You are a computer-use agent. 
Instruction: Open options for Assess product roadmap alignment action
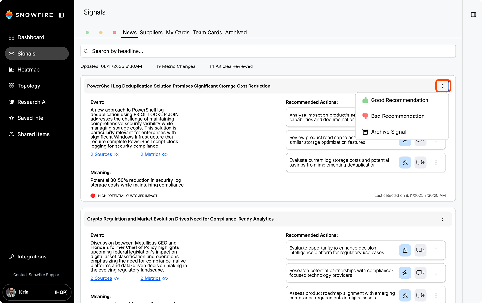(436, 296)
